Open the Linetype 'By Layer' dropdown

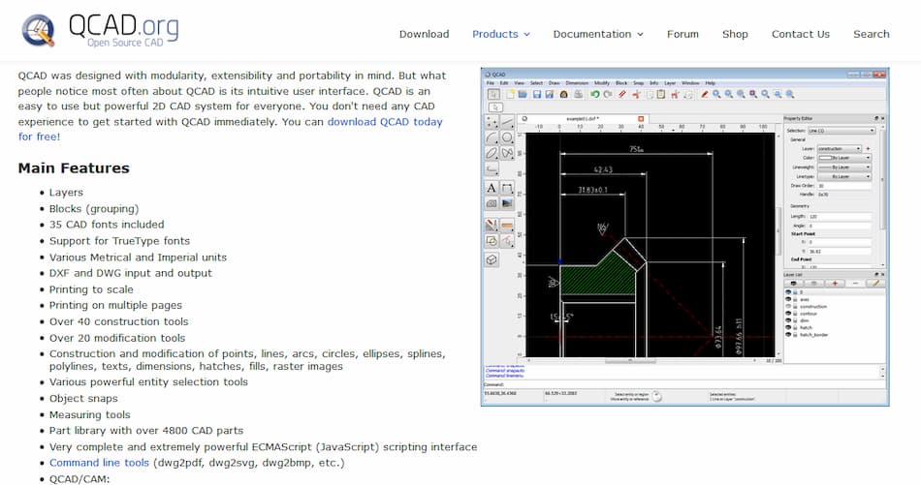844,176
